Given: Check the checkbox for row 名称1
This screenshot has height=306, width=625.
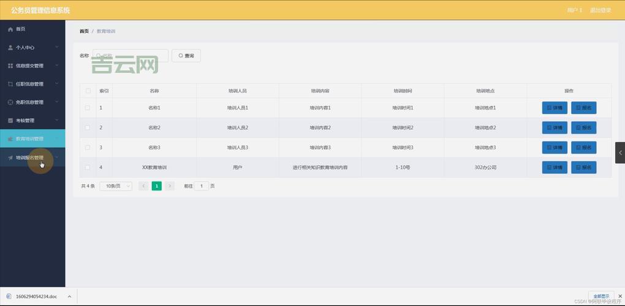Looking at the screenshot, I should pos(88,108).
